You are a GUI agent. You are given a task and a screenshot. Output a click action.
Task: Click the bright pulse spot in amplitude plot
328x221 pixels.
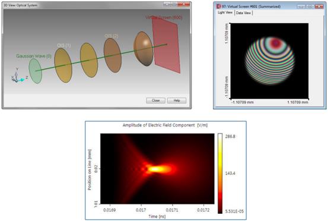[157, 169]
